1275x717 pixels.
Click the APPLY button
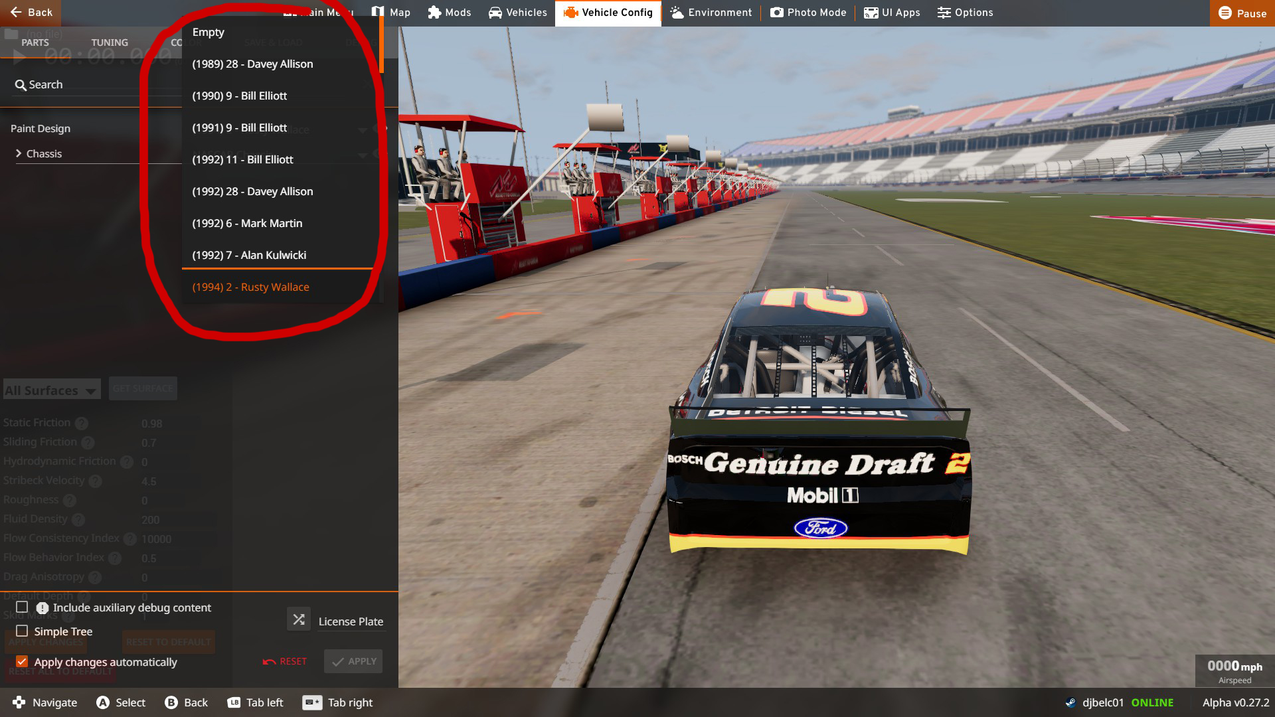click(353, 661)
